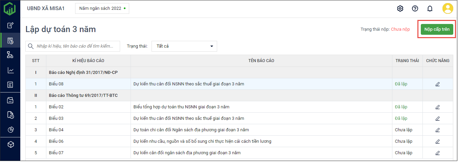Open the pencil-and-paper edit icon in the sidebar
Viewport: 458px width, 162px height.
click(10, 25)
